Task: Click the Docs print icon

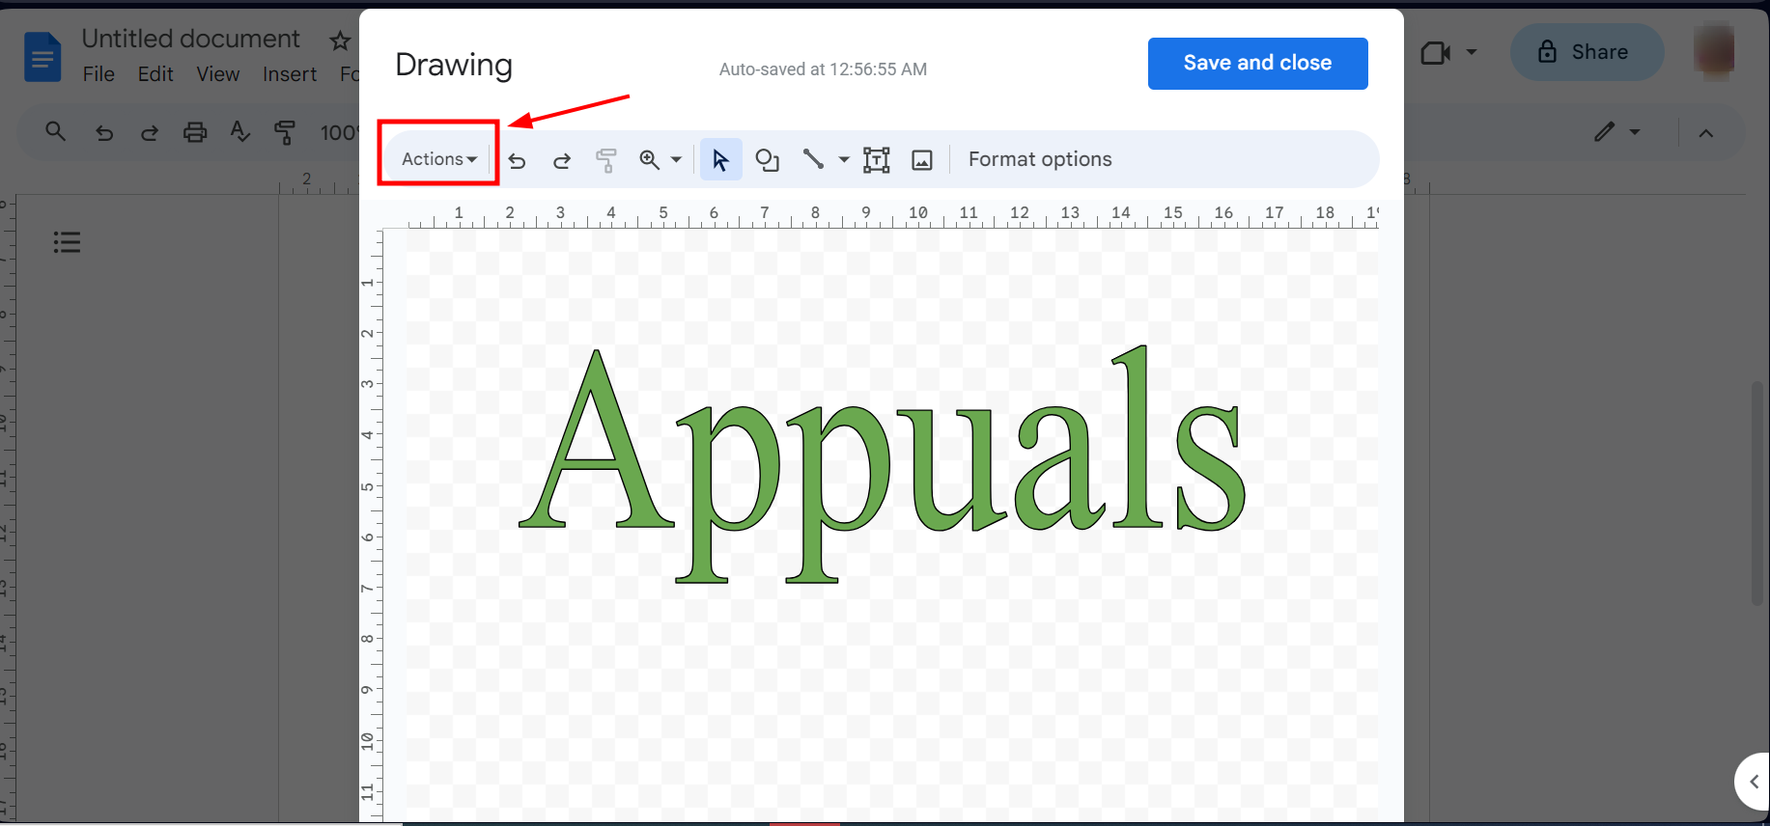Action: tap(195, 132)
